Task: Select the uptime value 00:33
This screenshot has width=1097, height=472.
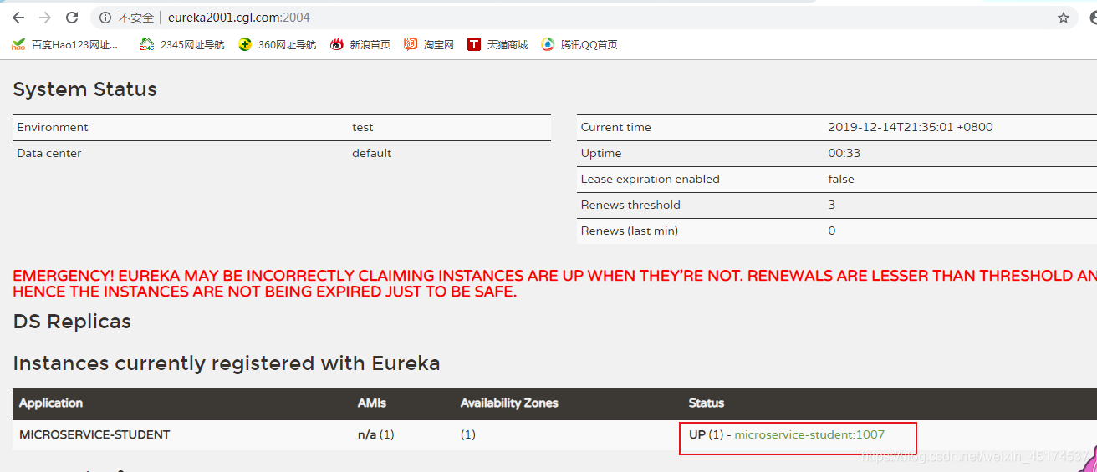Action: 844,154
